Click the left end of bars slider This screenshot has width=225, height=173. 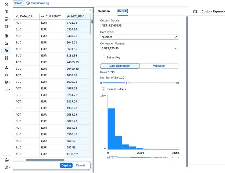(101, 83)
